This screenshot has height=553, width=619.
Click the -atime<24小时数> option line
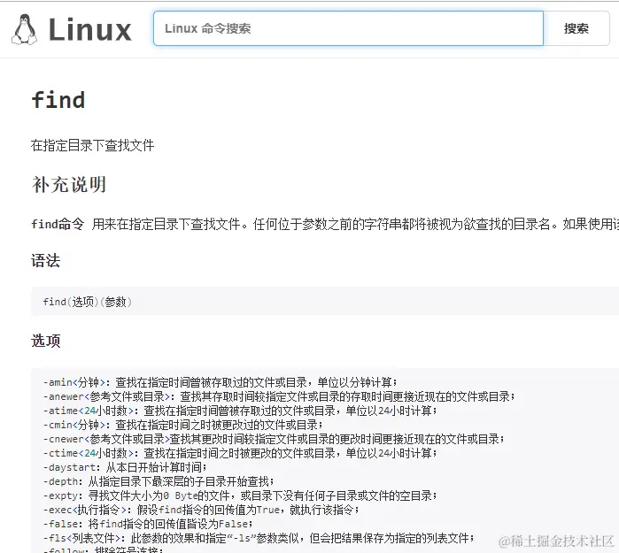click(240, 411)
